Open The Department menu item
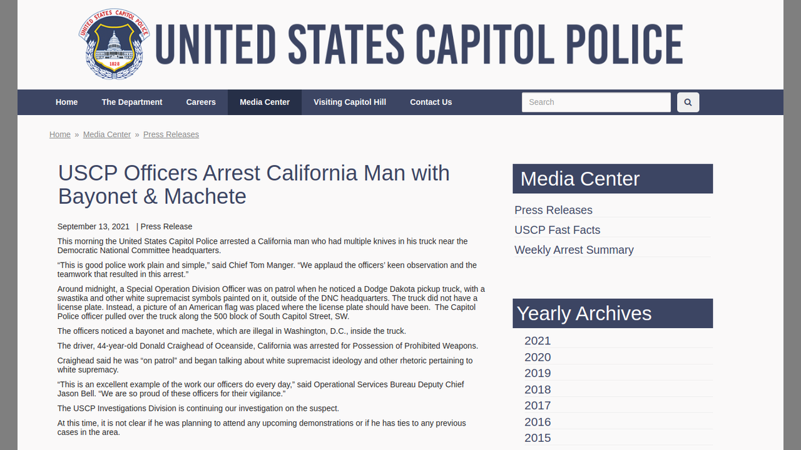Viewport: 801px width, 450px height. [131, 102]
